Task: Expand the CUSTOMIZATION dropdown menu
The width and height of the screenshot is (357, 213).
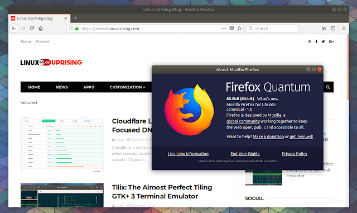Action: click(128, 87)
